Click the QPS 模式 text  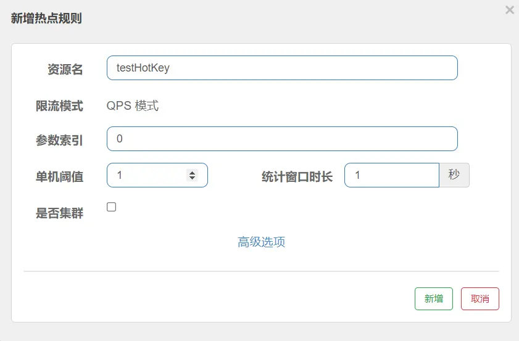pyautogui.click(x=133, y=106)
